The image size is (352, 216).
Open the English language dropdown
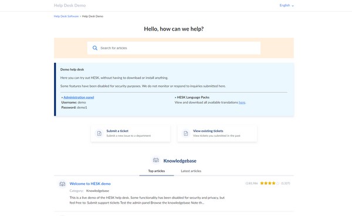(x=287, y=5)
